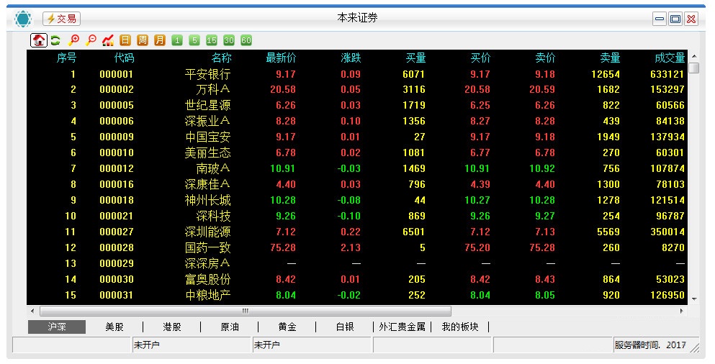Sort by the 代码 column header
Viewport: 715px width, 364px height.
coord(124,58)
